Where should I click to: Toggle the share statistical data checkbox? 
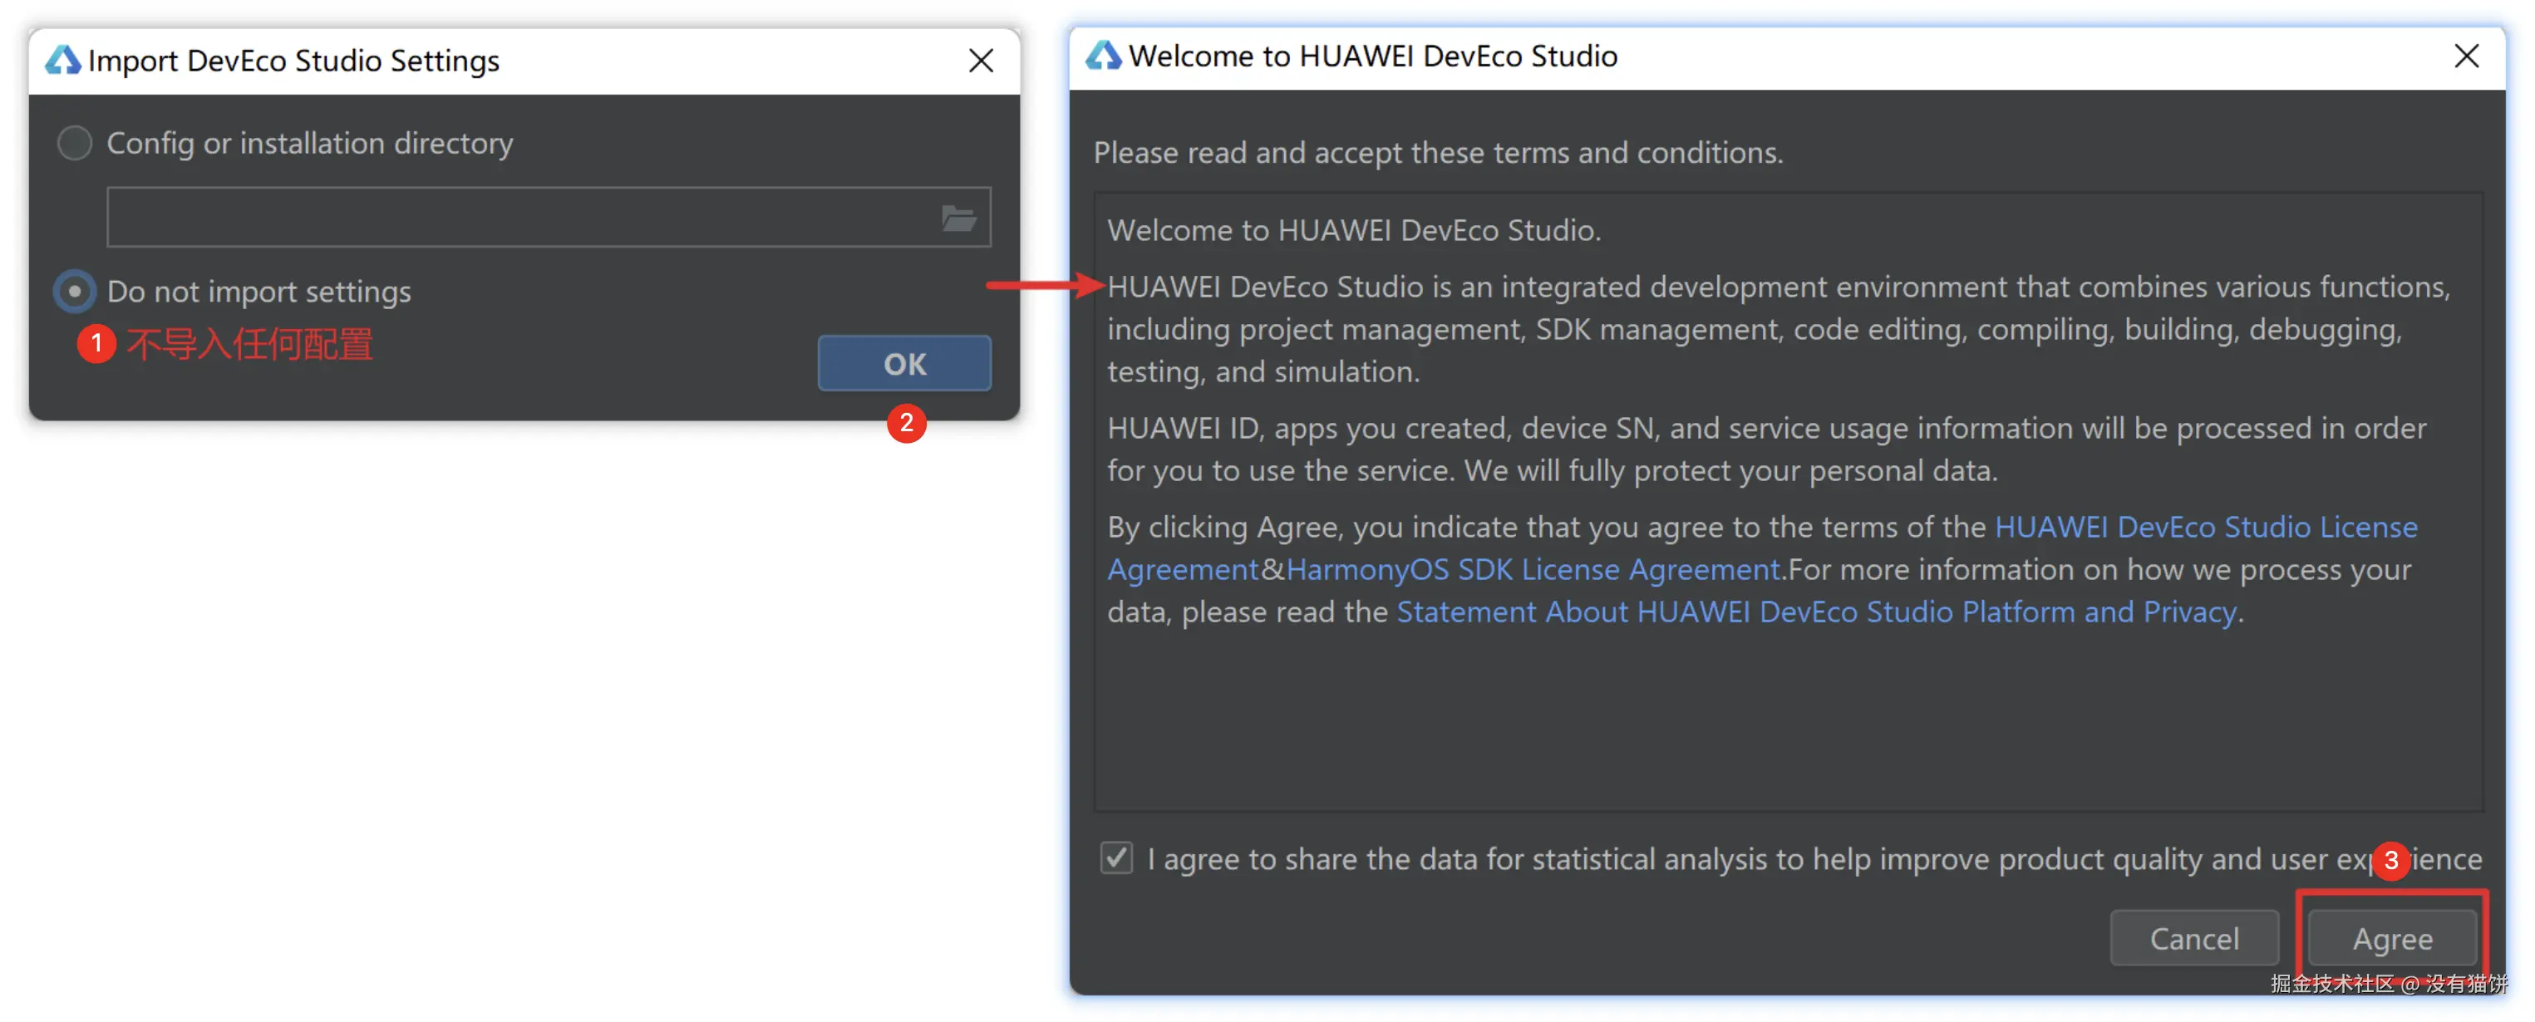point(1116,857)
